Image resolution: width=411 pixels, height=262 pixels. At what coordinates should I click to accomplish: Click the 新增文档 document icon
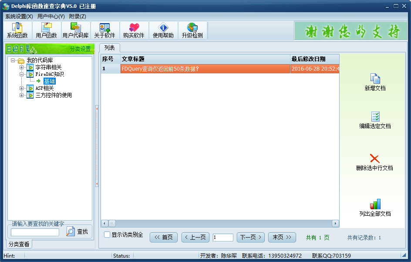coord(375,78)
